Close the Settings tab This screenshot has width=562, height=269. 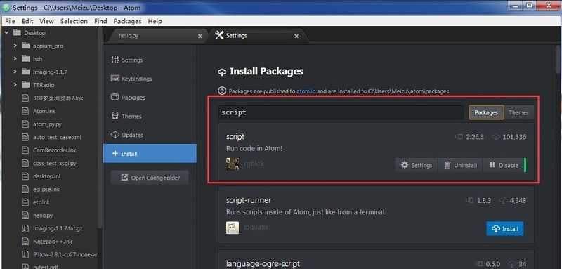[296, 37]
